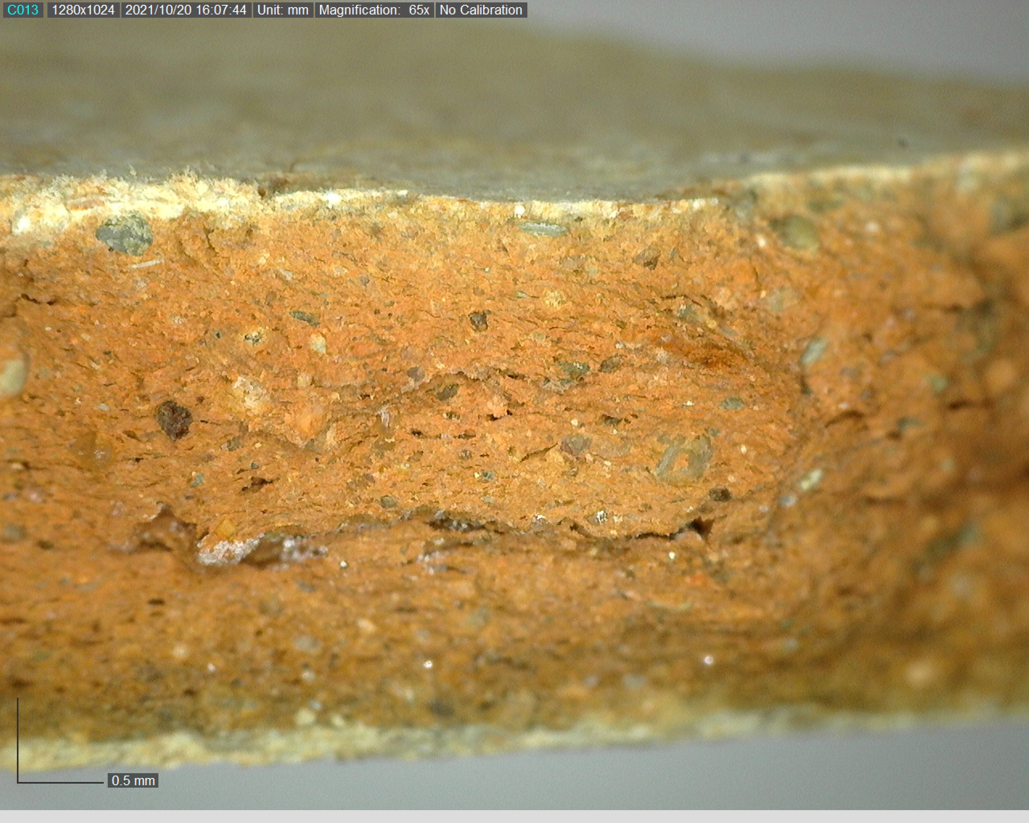Select the 0.5 mm scale label
1029x823 pixels.
(x=133, y=780)
